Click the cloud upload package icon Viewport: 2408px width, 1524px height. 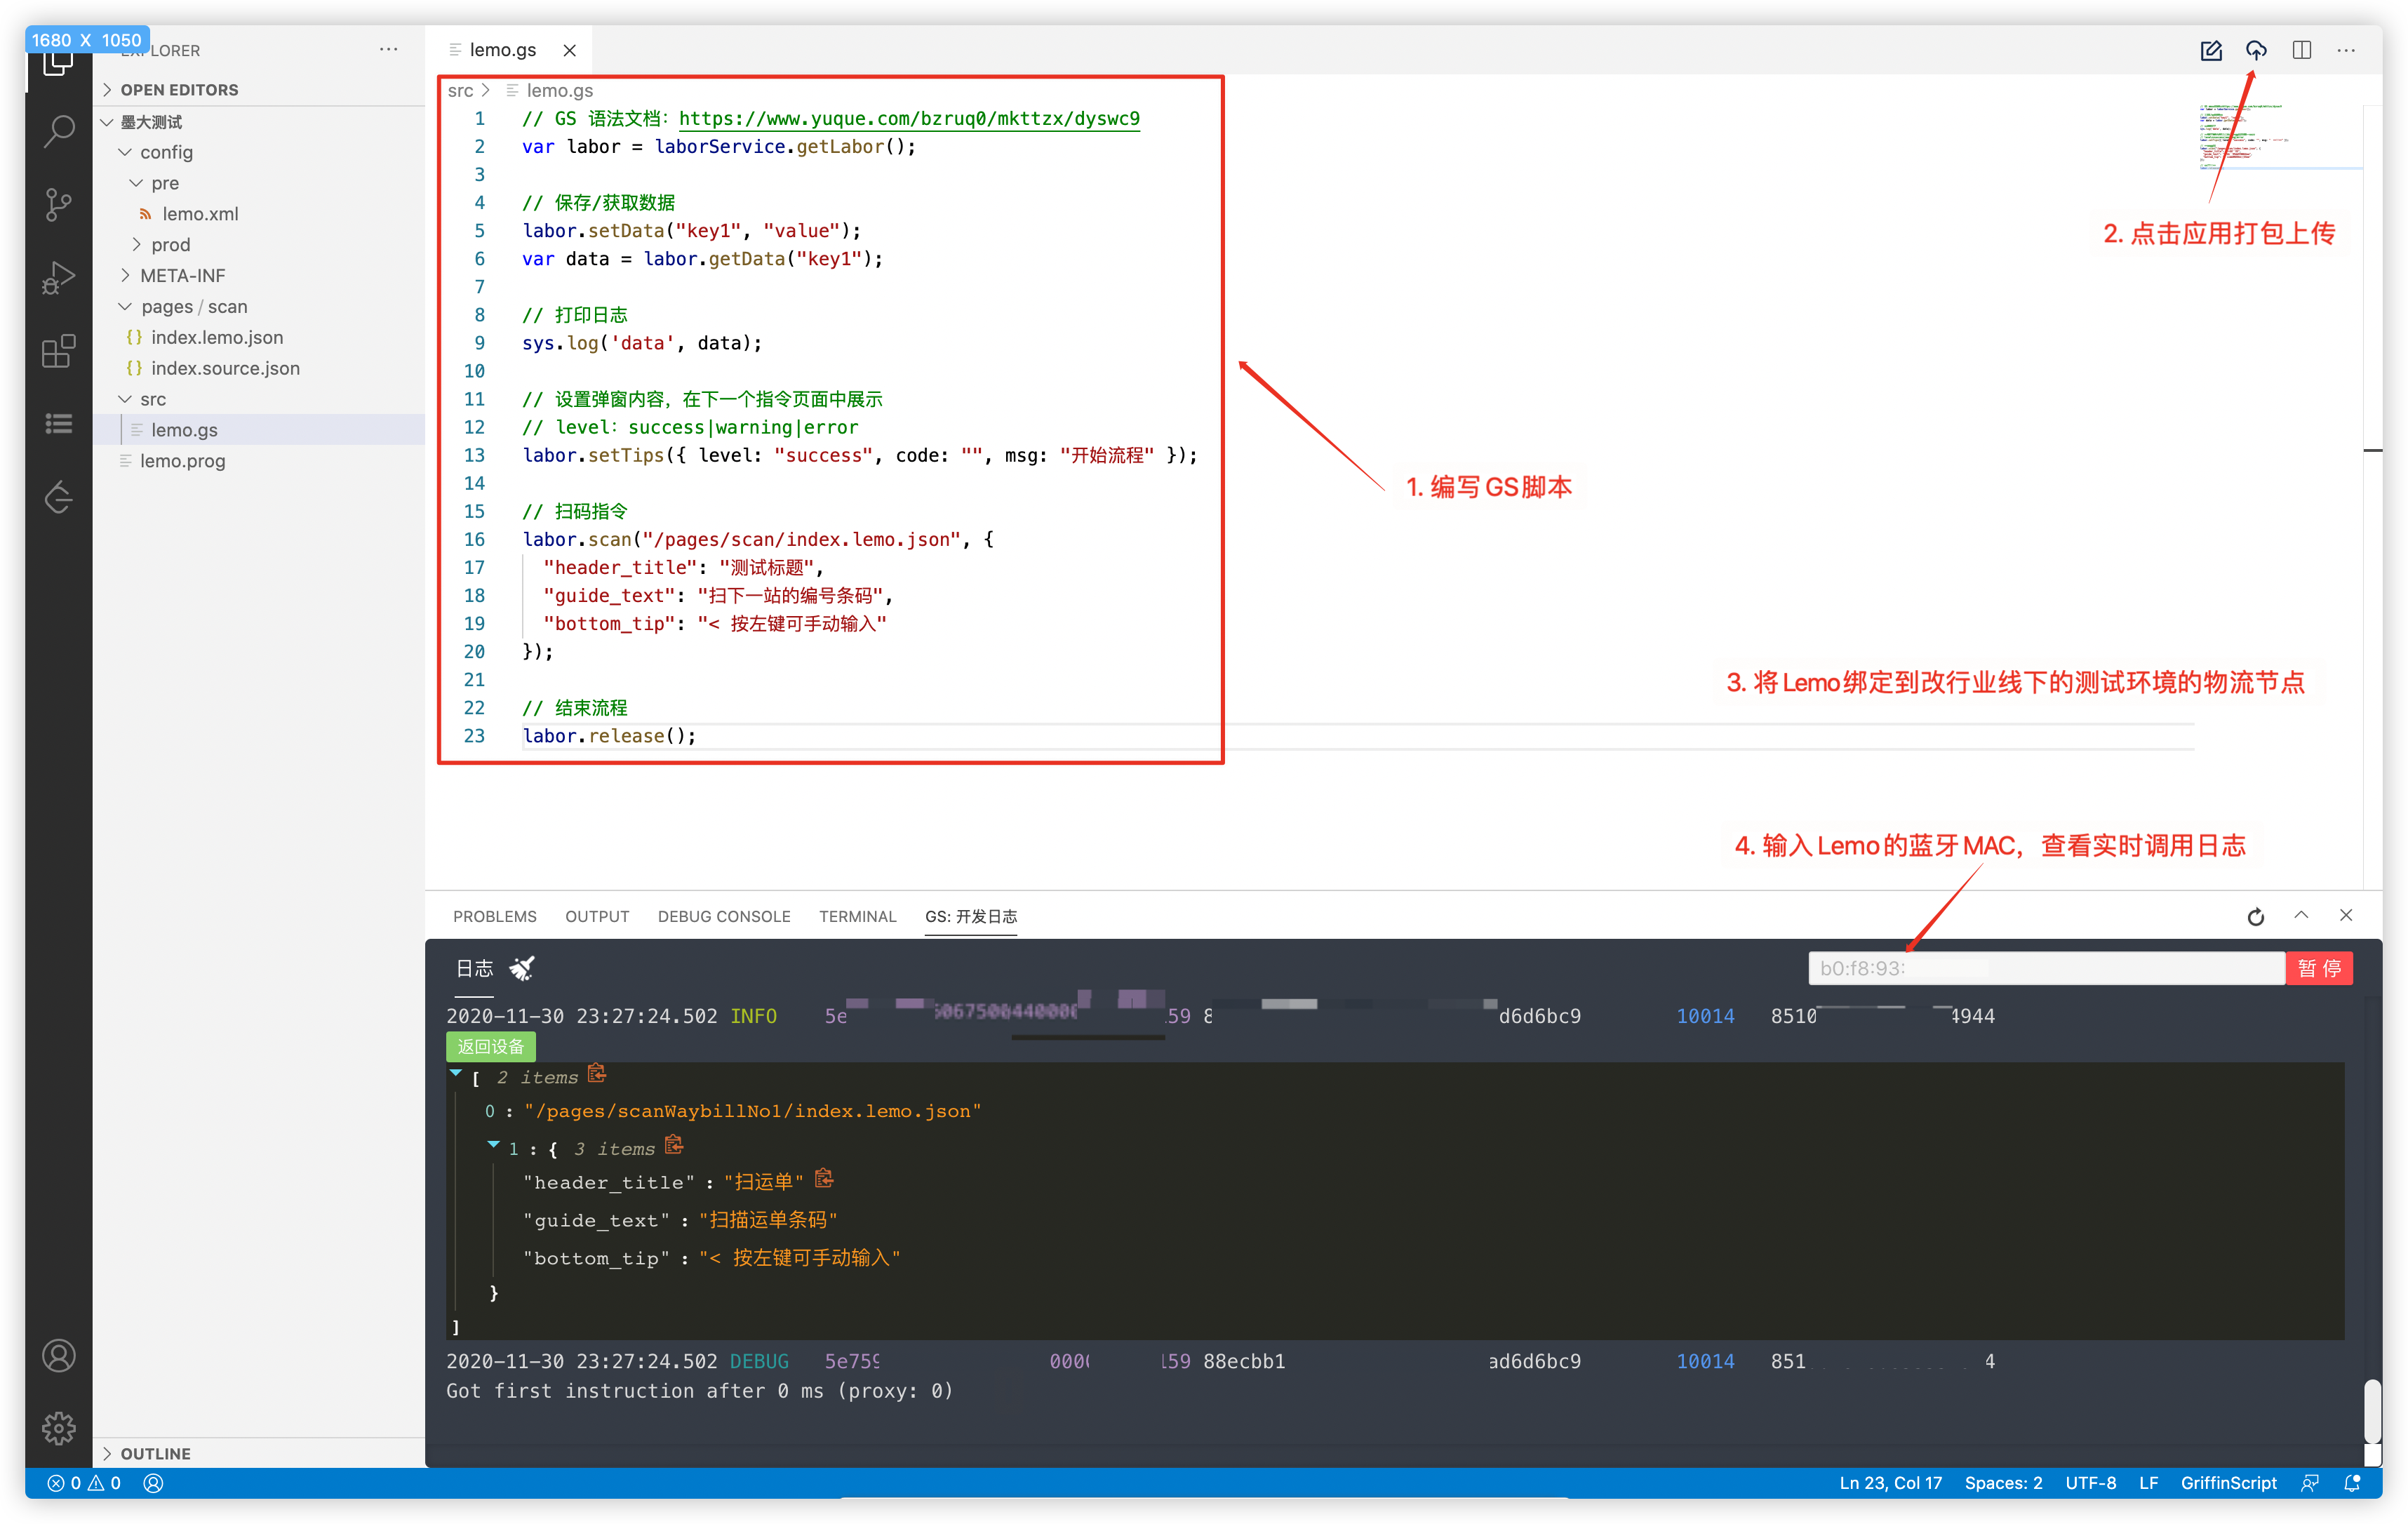[x=2256, y=50]
